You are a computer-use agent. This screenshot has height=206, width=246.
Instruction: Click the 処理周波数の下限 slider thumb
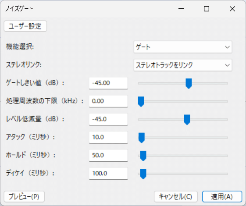(141, 102)
